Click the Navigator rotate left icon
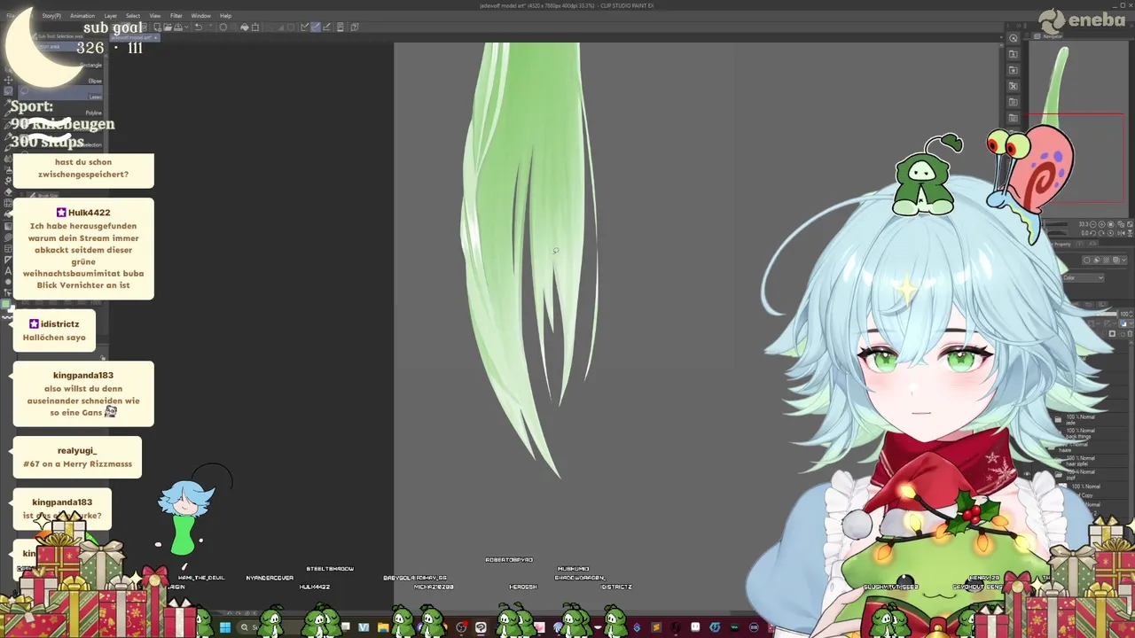The image size is (1135, 638). pos(1092,233)
